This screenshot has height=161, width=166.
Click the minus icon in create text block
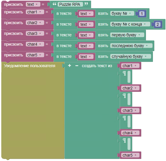tap(77, 66)
